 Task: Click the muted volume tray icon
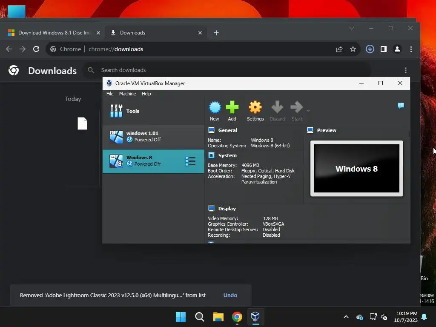click(384, 317)
